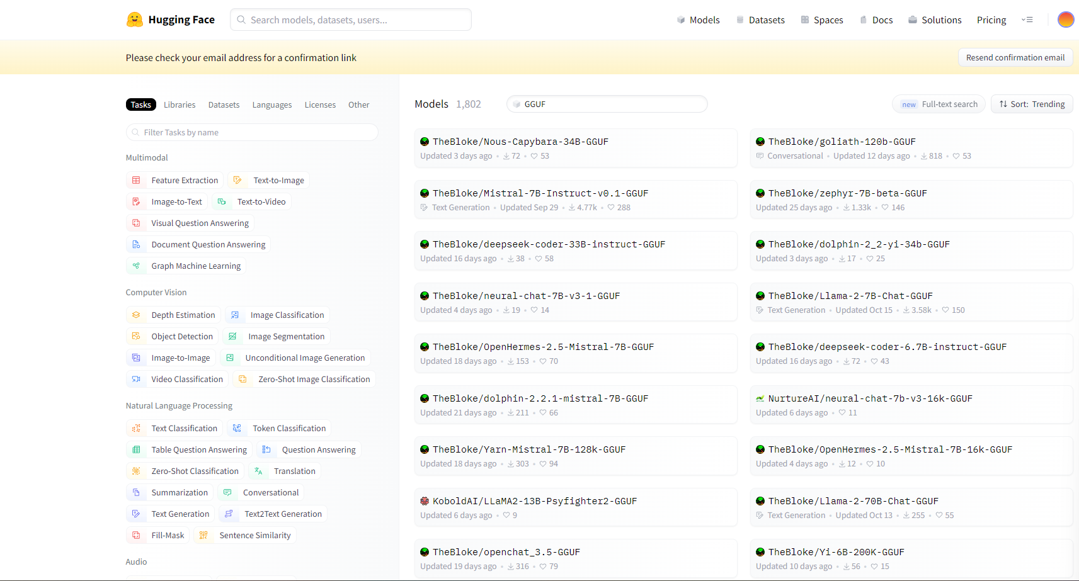Screen dimensions: 1079x581
Task: Click the Unconditional Image Generation icon
Action: [x=230, y=358]
